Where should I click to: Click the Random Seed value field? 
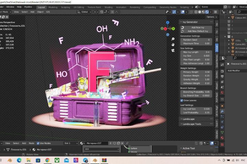click(x=196, y=40)
